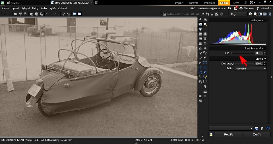Click the Použít button
The width and height of the screenshot is (273, 144).
(228, 135)
